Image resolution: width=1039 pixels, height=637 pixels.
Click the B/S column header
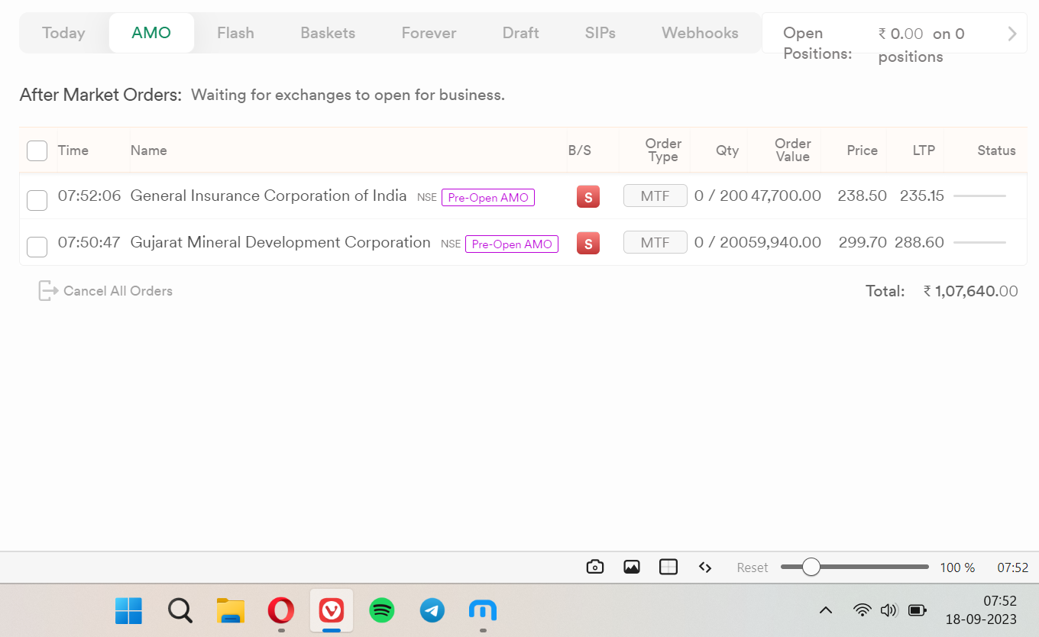[x=580, y=150]
